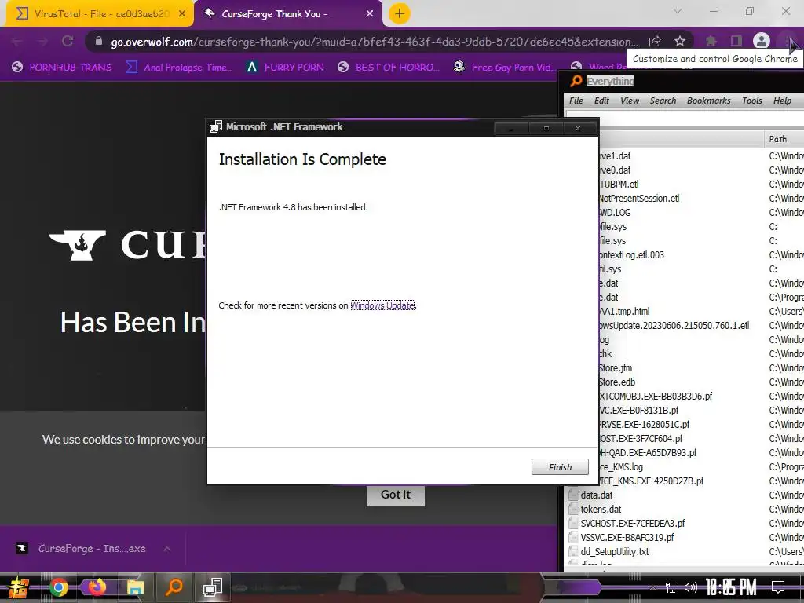Open Customize and control Chrome menu
This screenshot has width=804, height=603.
[788, 42]
